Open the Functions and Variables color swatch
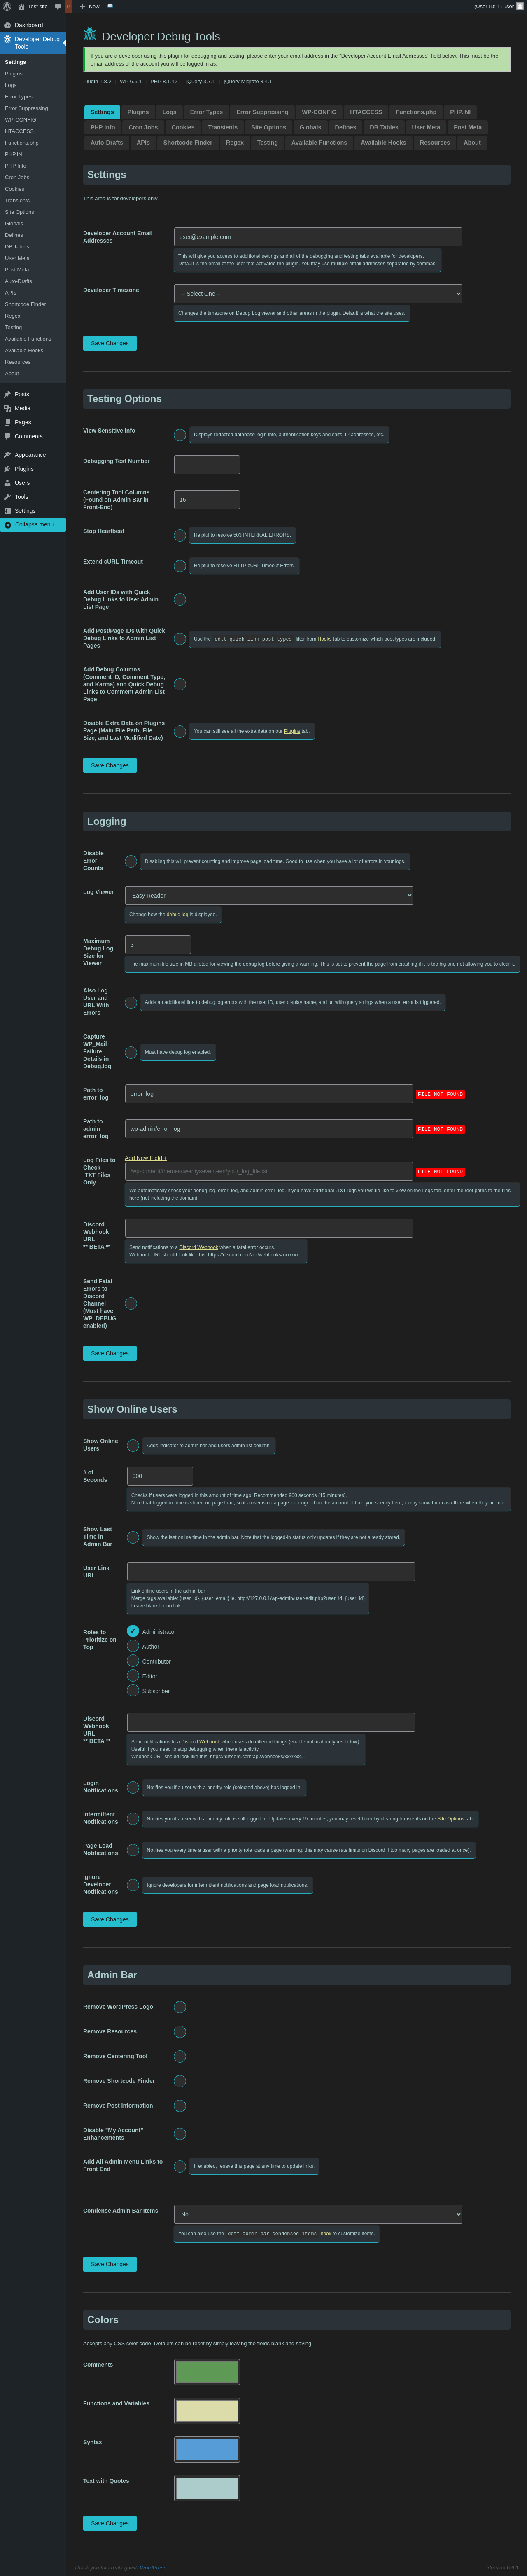The image size is (527, 2576). click(207, 2411)
